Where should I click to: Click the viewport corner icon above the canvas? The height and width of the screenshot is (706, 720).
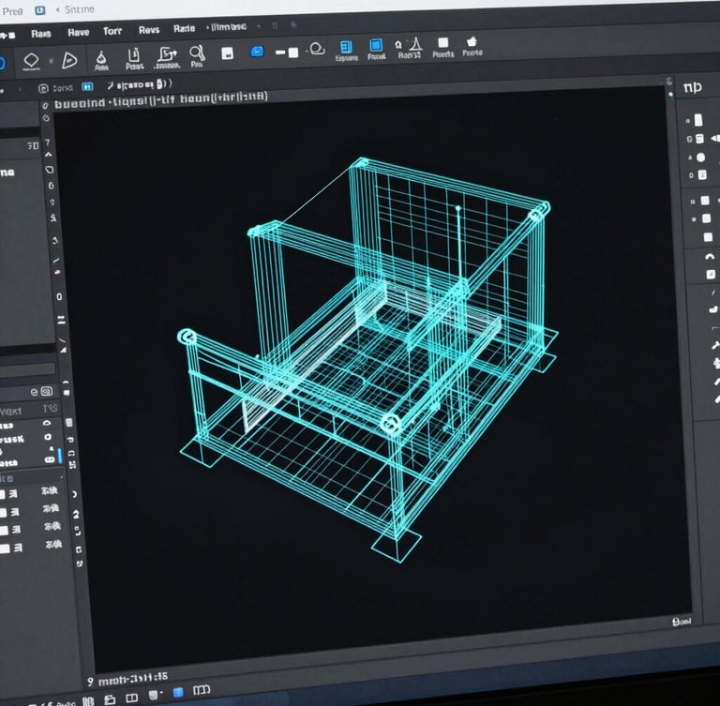click(x=669, y=82)
